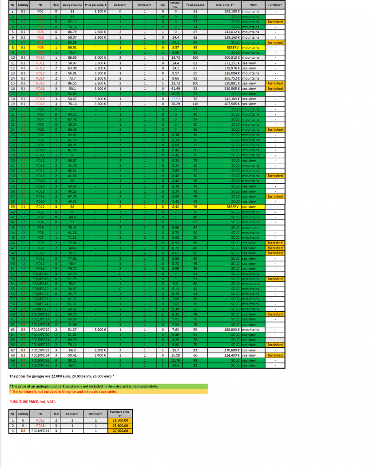Click the yellow RESERV. cell for PD21
373x467 pixels.
click(224, 207)
